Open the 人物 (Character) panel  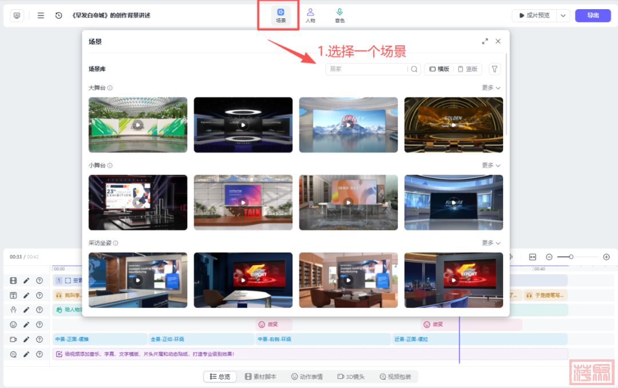(x=310, y=15)
